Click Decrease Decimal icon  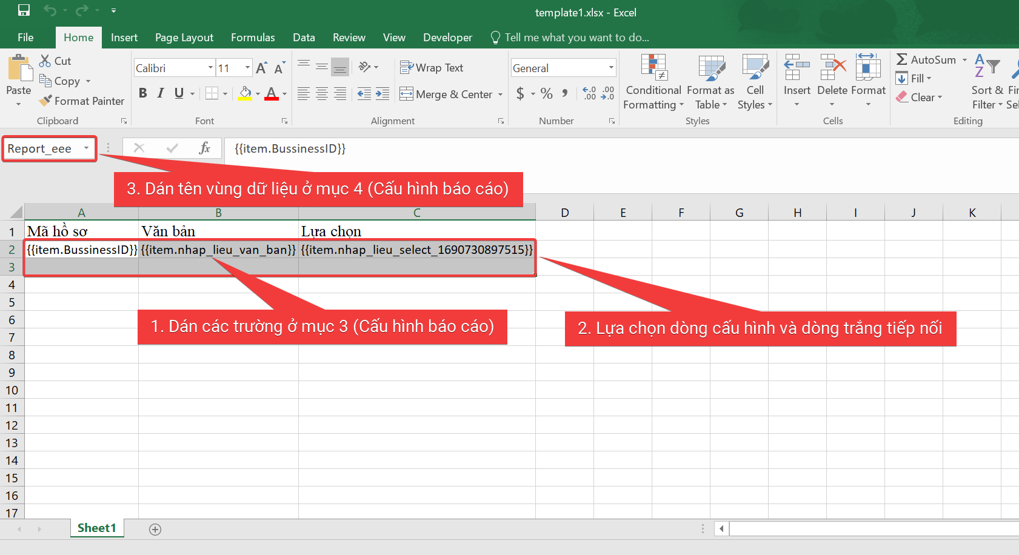[607, 93]
